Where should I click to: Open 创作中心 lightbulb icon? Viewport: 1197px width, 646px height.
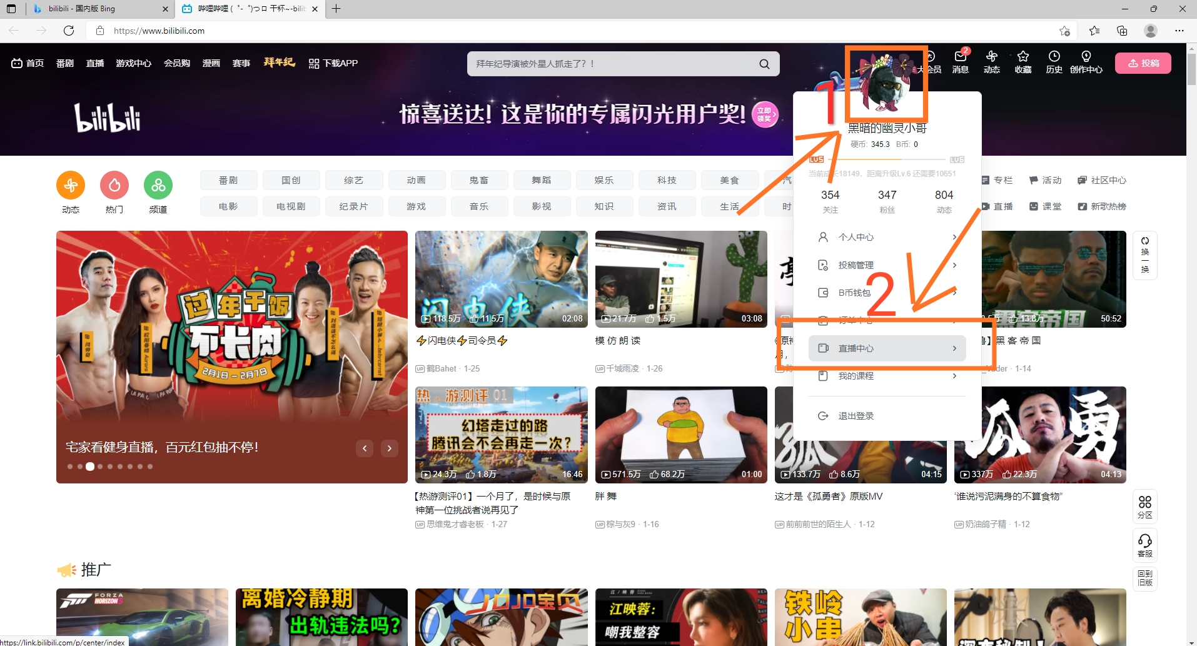pos(1086,62)
